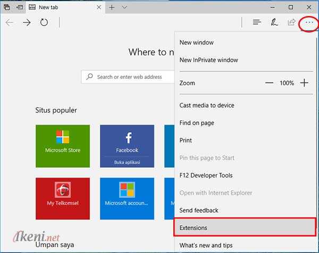This screenshot has width=319, height=253.
Task: Open What's new and tips
Action: point(246,245)
